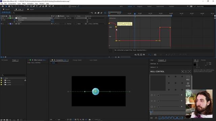Viewport: 216px width, 121px height.
Task: Click the current timecode display in timeline
Action: (6, 12)
